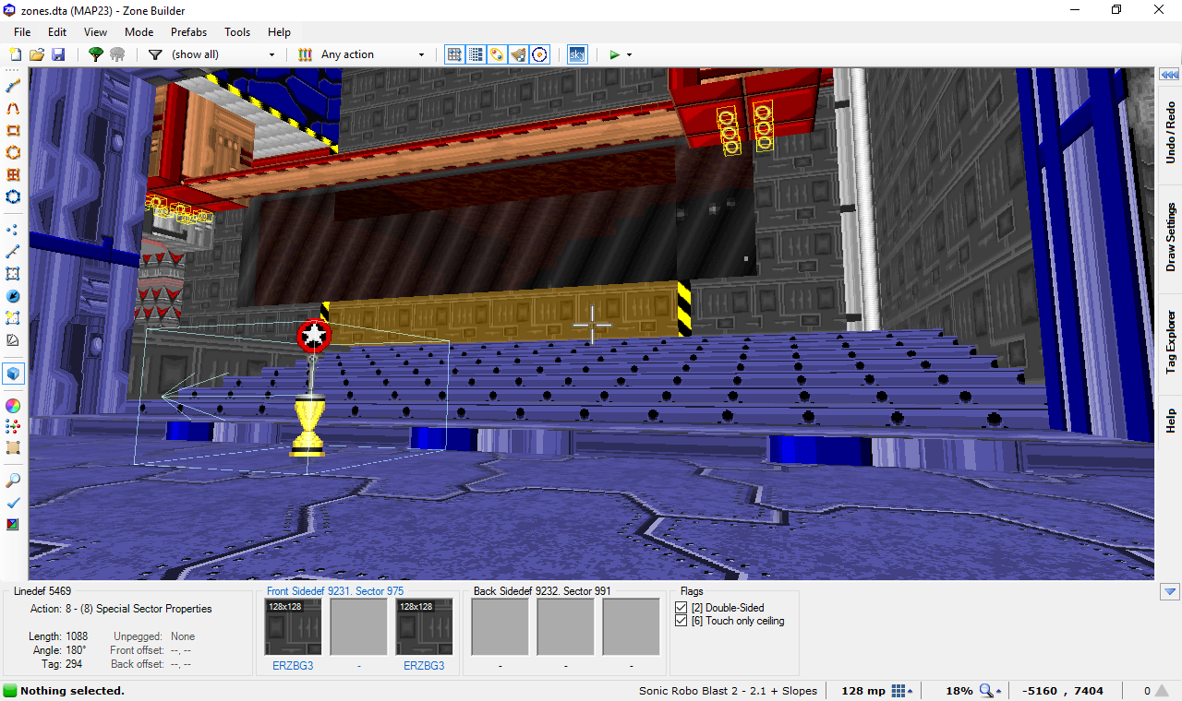Click front sidedef lower ERZBG3 texture
This screenshot has height=701, width=1182.
pos(424,627)
